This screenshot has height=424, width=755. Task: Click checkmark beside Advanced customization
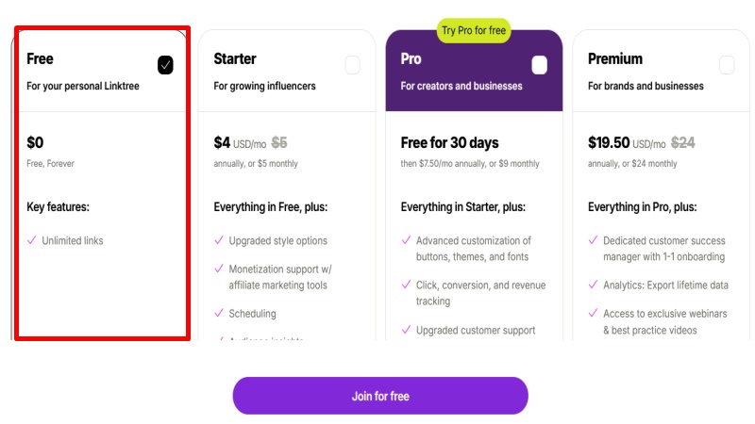[406, 241]
